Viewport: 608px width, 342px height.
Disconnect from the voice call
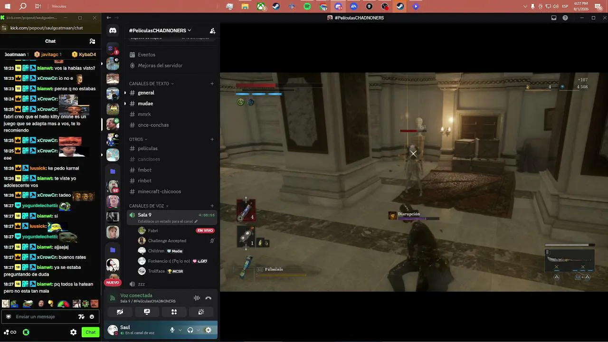pos(208,298)
